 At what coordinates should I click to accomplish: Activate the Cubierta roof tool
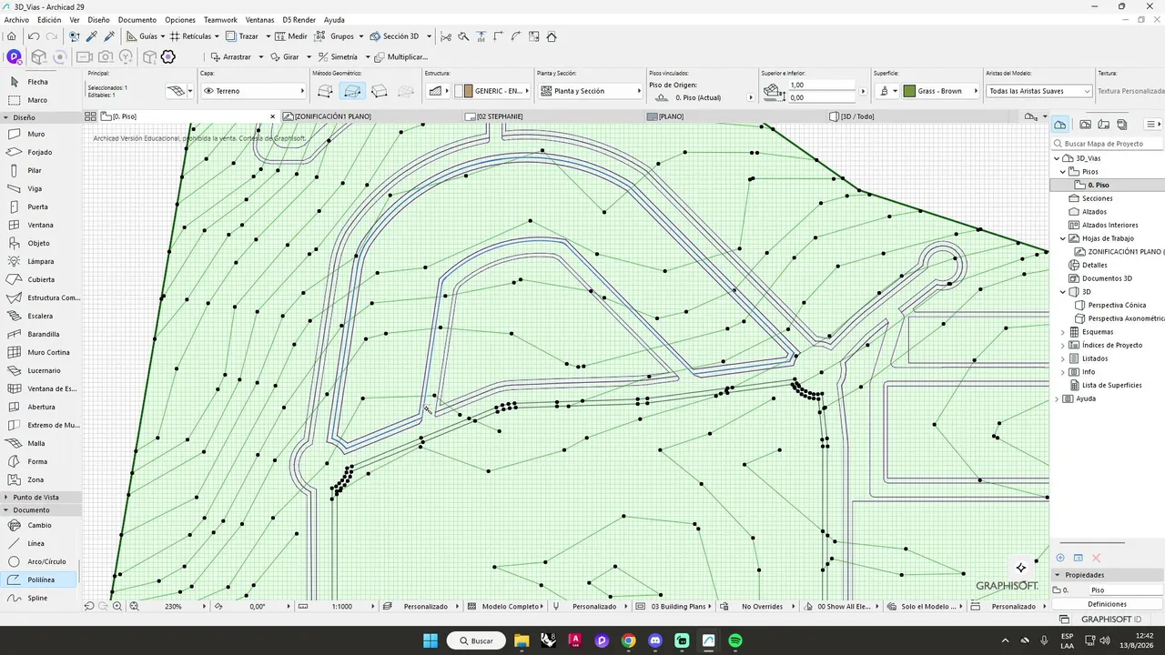pos(41,279)
